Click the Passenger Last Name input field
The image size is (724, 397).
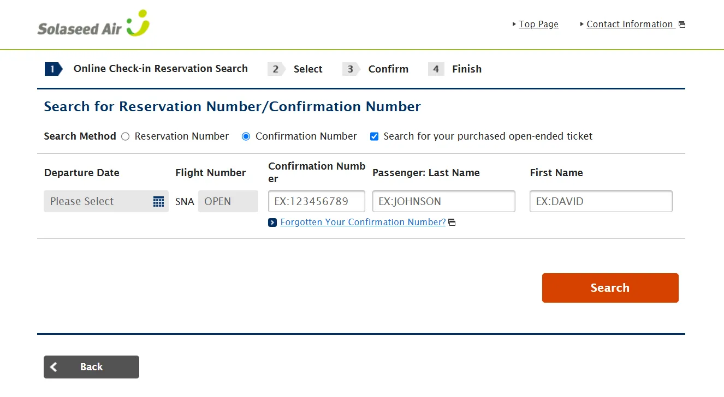pyautogui.click(x=443, y=201)
